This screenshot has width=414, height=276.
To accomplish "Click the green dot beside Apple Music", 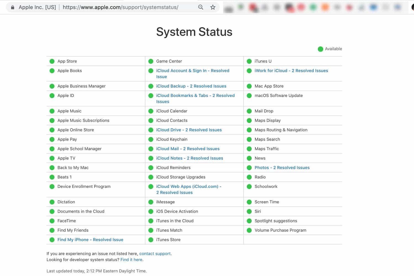I will click(52, 111).
